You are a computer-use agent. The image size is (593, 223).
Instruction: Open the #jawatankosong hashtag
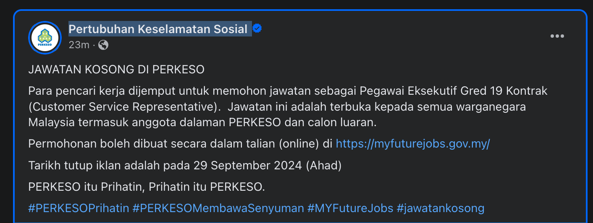point(441,208)
